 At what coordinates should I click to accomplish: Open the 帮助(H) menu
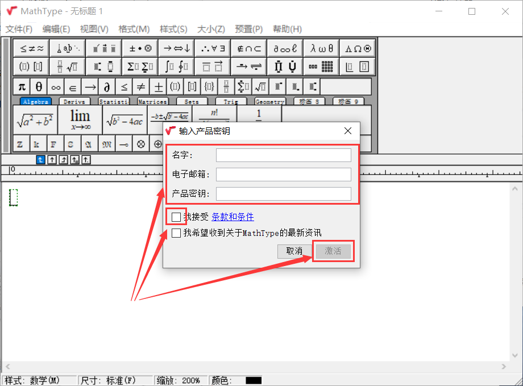287,29
